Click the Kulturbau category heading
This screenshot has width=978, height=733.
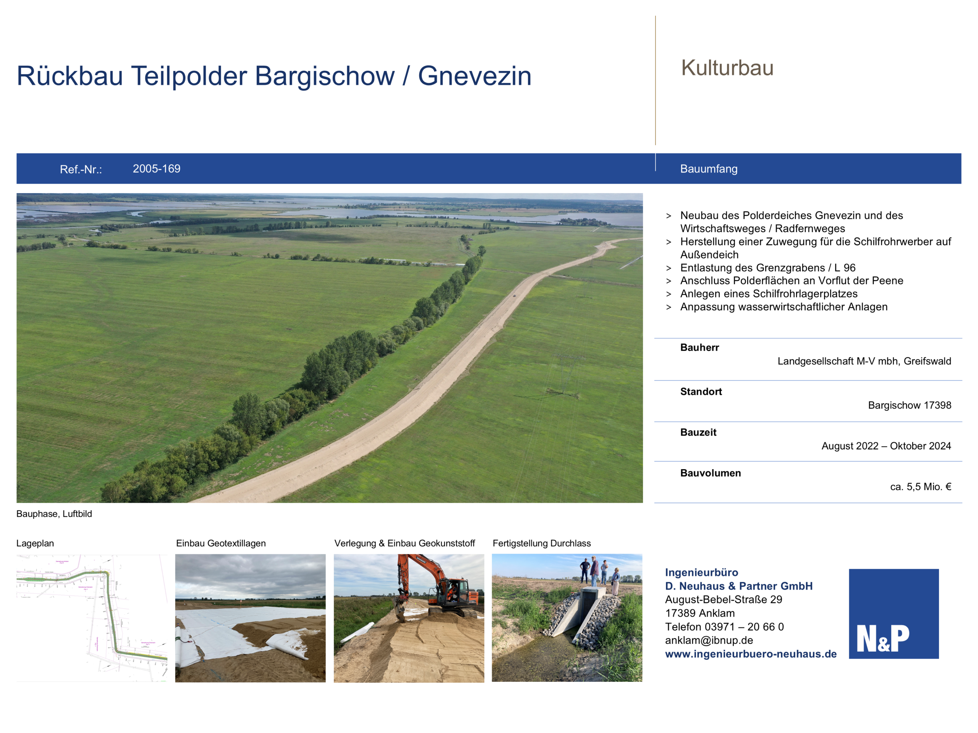coord(727,68)
